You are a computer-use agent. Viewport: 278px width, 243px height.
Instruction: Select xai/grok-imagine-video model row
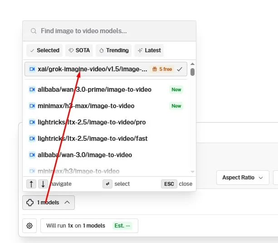(x=106, y=69)
